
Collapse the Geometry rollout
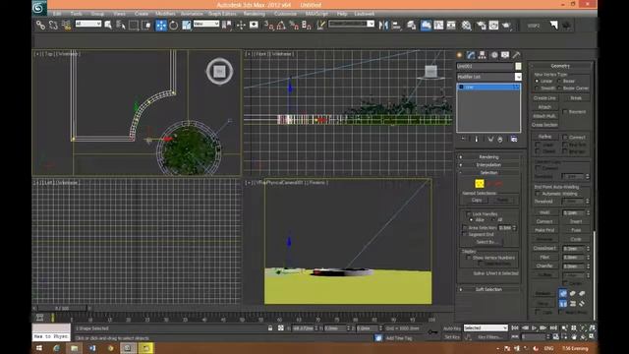pyautogui.click(x=560, y=66)
